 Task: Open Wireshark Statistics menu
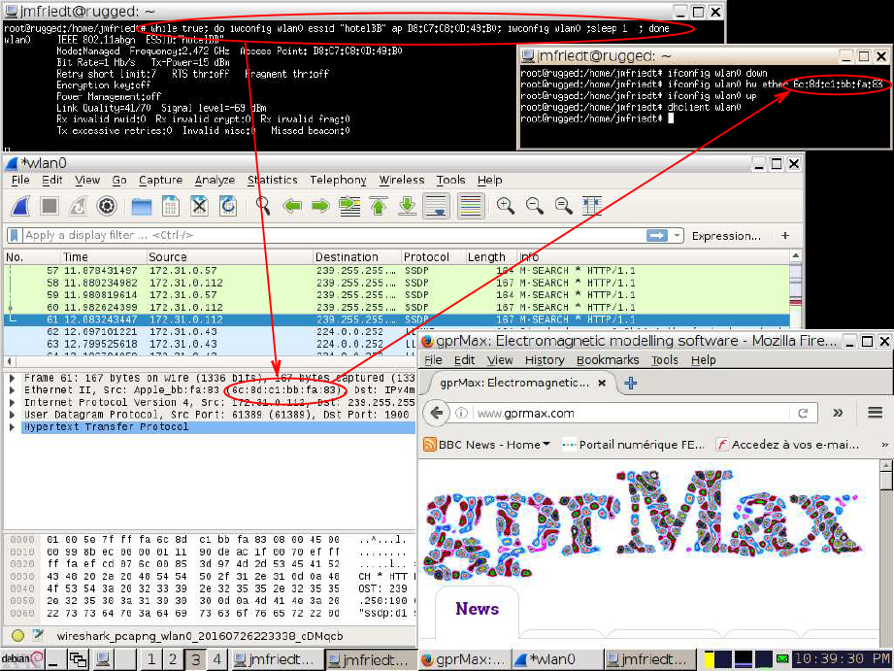click(x=273, y=181)
